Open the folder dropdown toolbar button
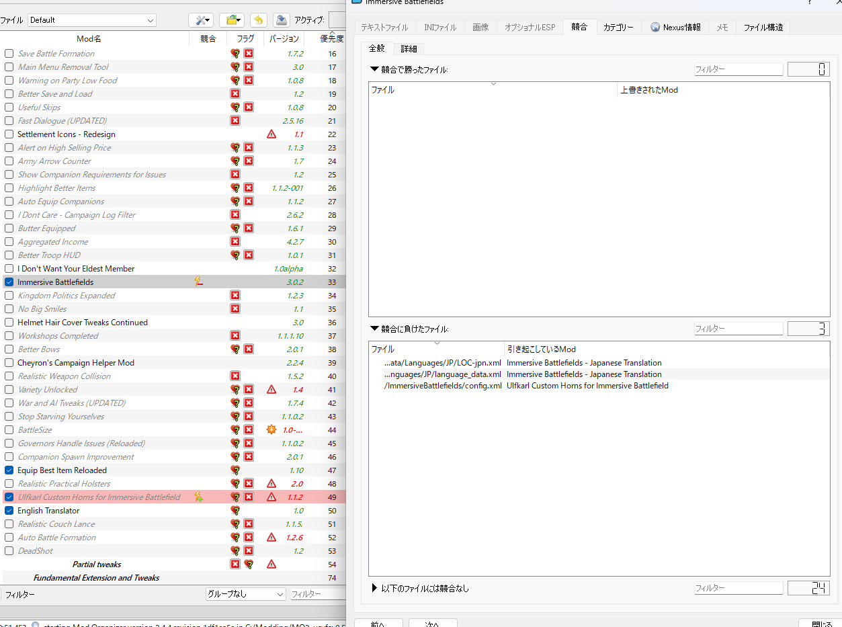This screenshot has height=627, width=842. 231,20
